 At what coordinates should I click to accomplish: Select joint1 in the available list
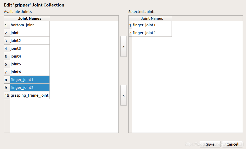[x=29, y=33]
